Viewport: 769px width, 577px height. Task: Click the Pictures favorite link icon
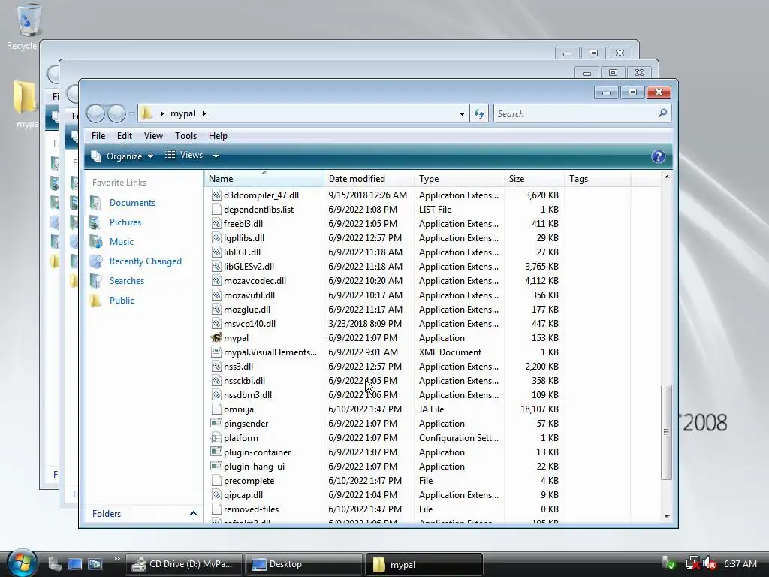96,222
